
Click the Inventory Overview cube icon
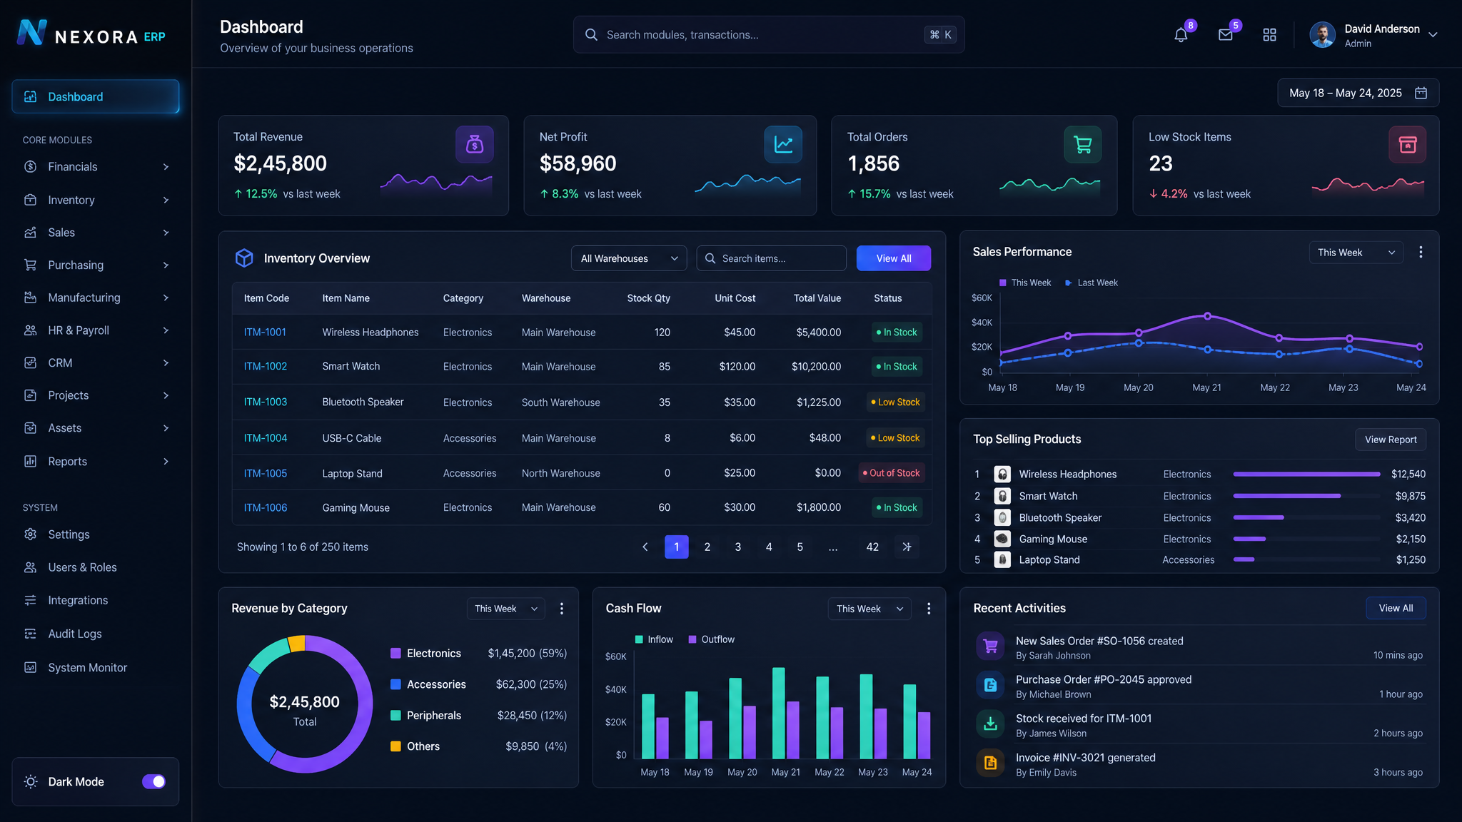pos(244,258)
